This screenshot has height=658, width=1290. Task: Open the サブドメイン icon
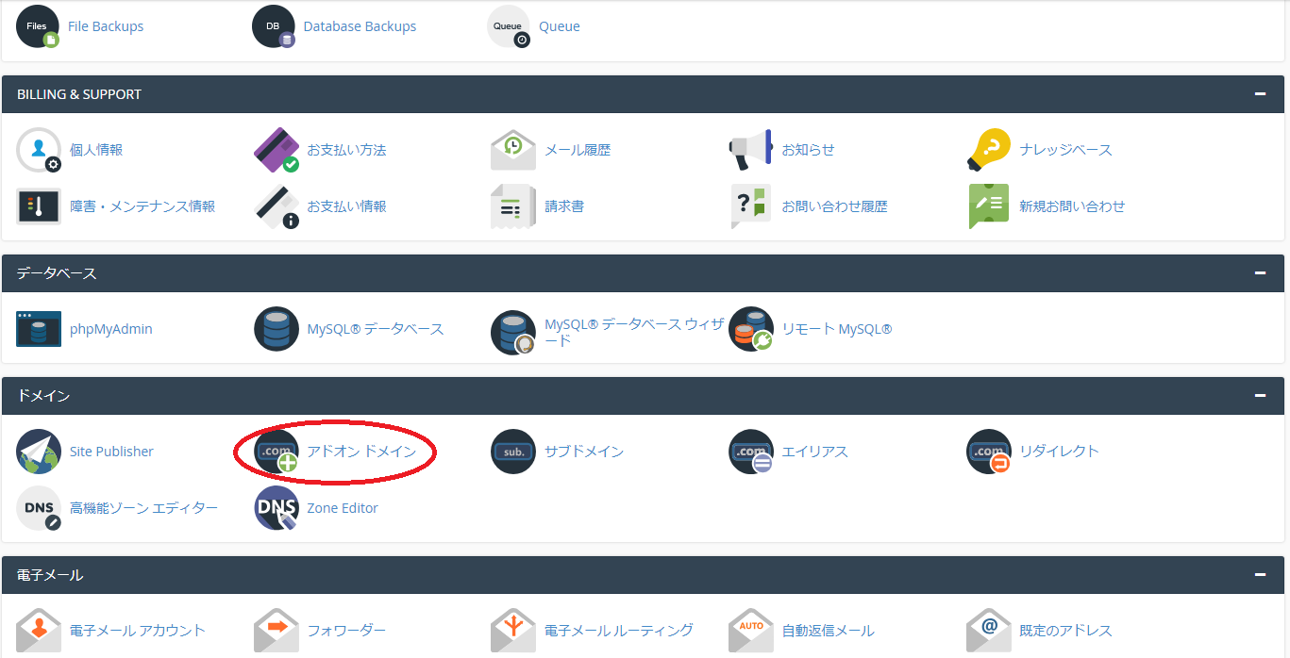pyautogui.click(x=513, y=452)
